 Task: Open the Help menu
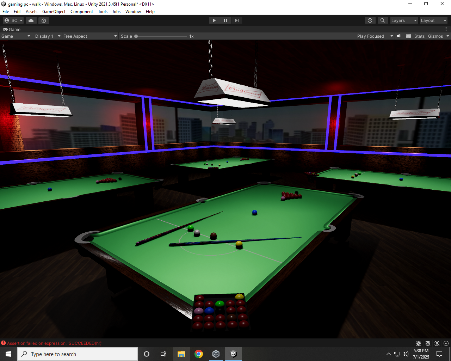[x=150, y=11]
